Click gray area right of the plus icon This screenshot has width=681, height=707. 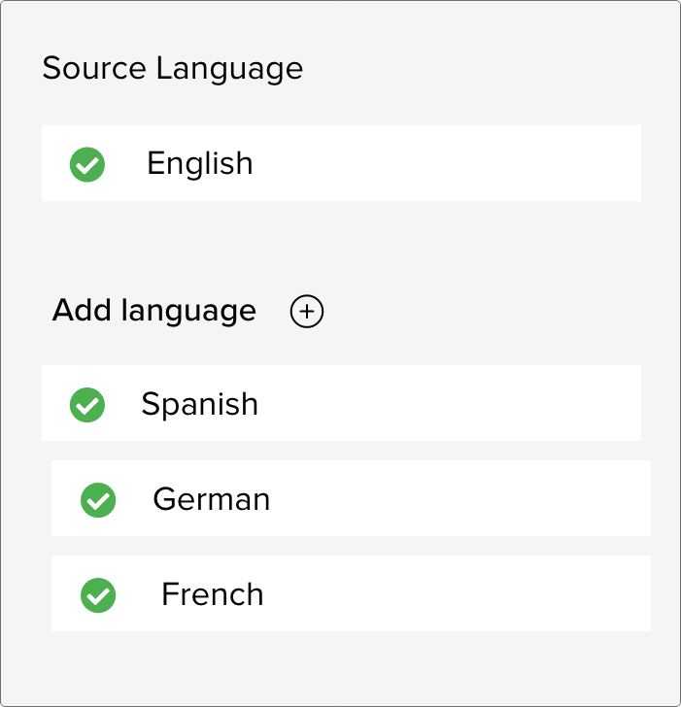tap(486, 311)
